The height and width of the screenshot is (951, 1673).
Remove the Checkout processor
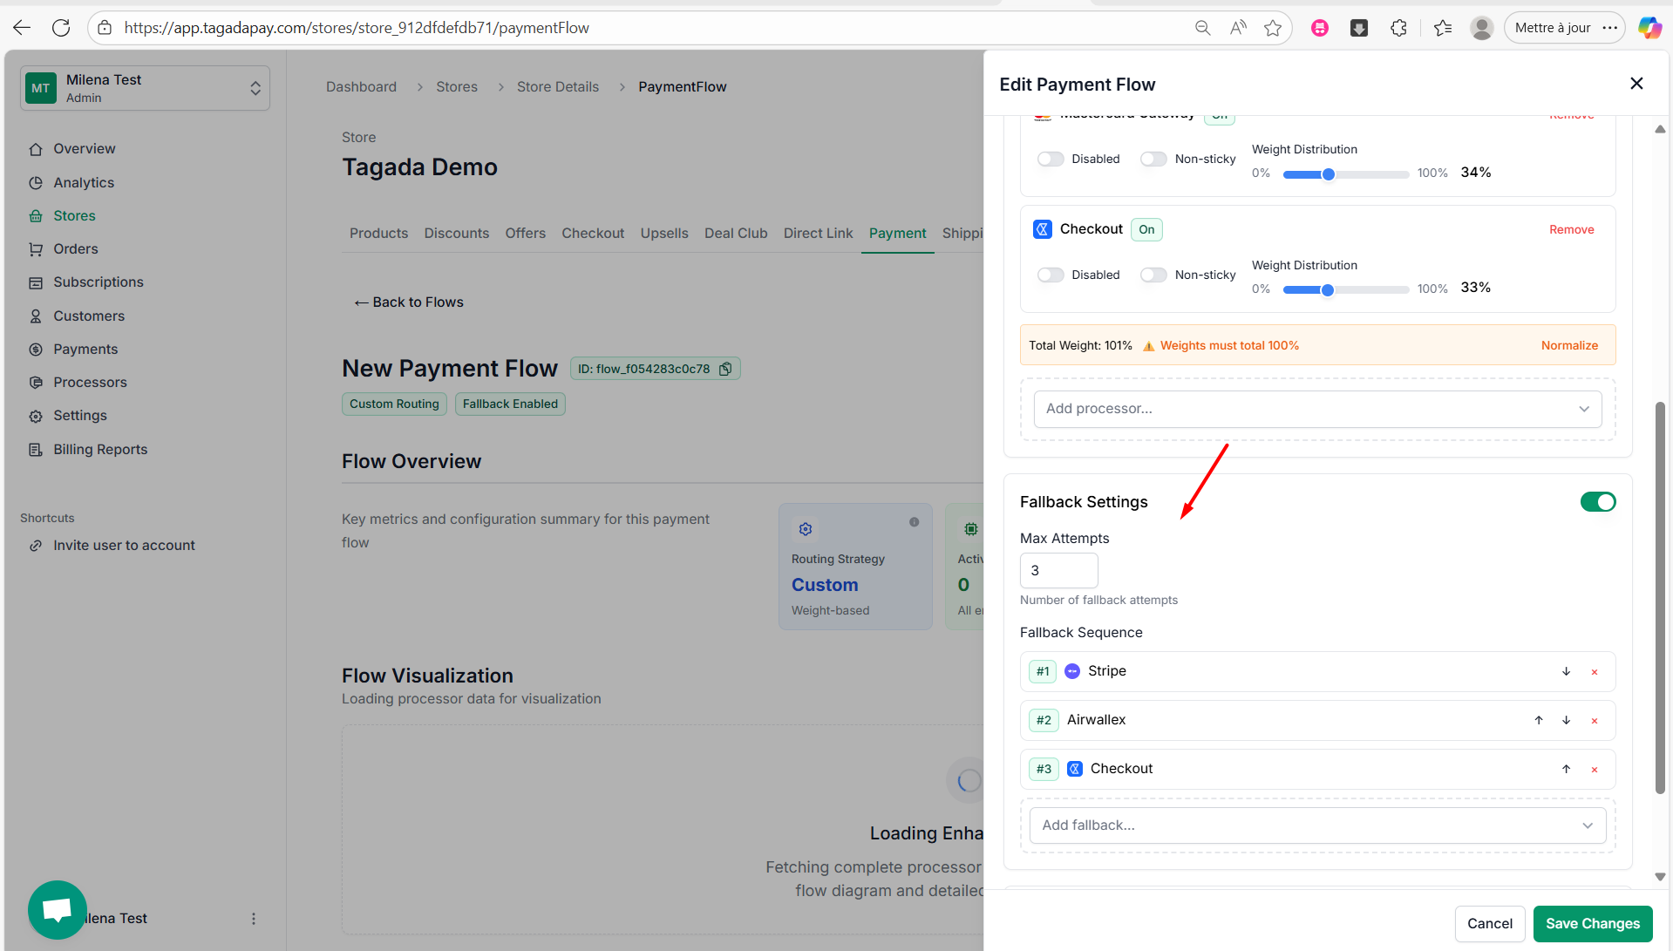(x=1571, y=230)
